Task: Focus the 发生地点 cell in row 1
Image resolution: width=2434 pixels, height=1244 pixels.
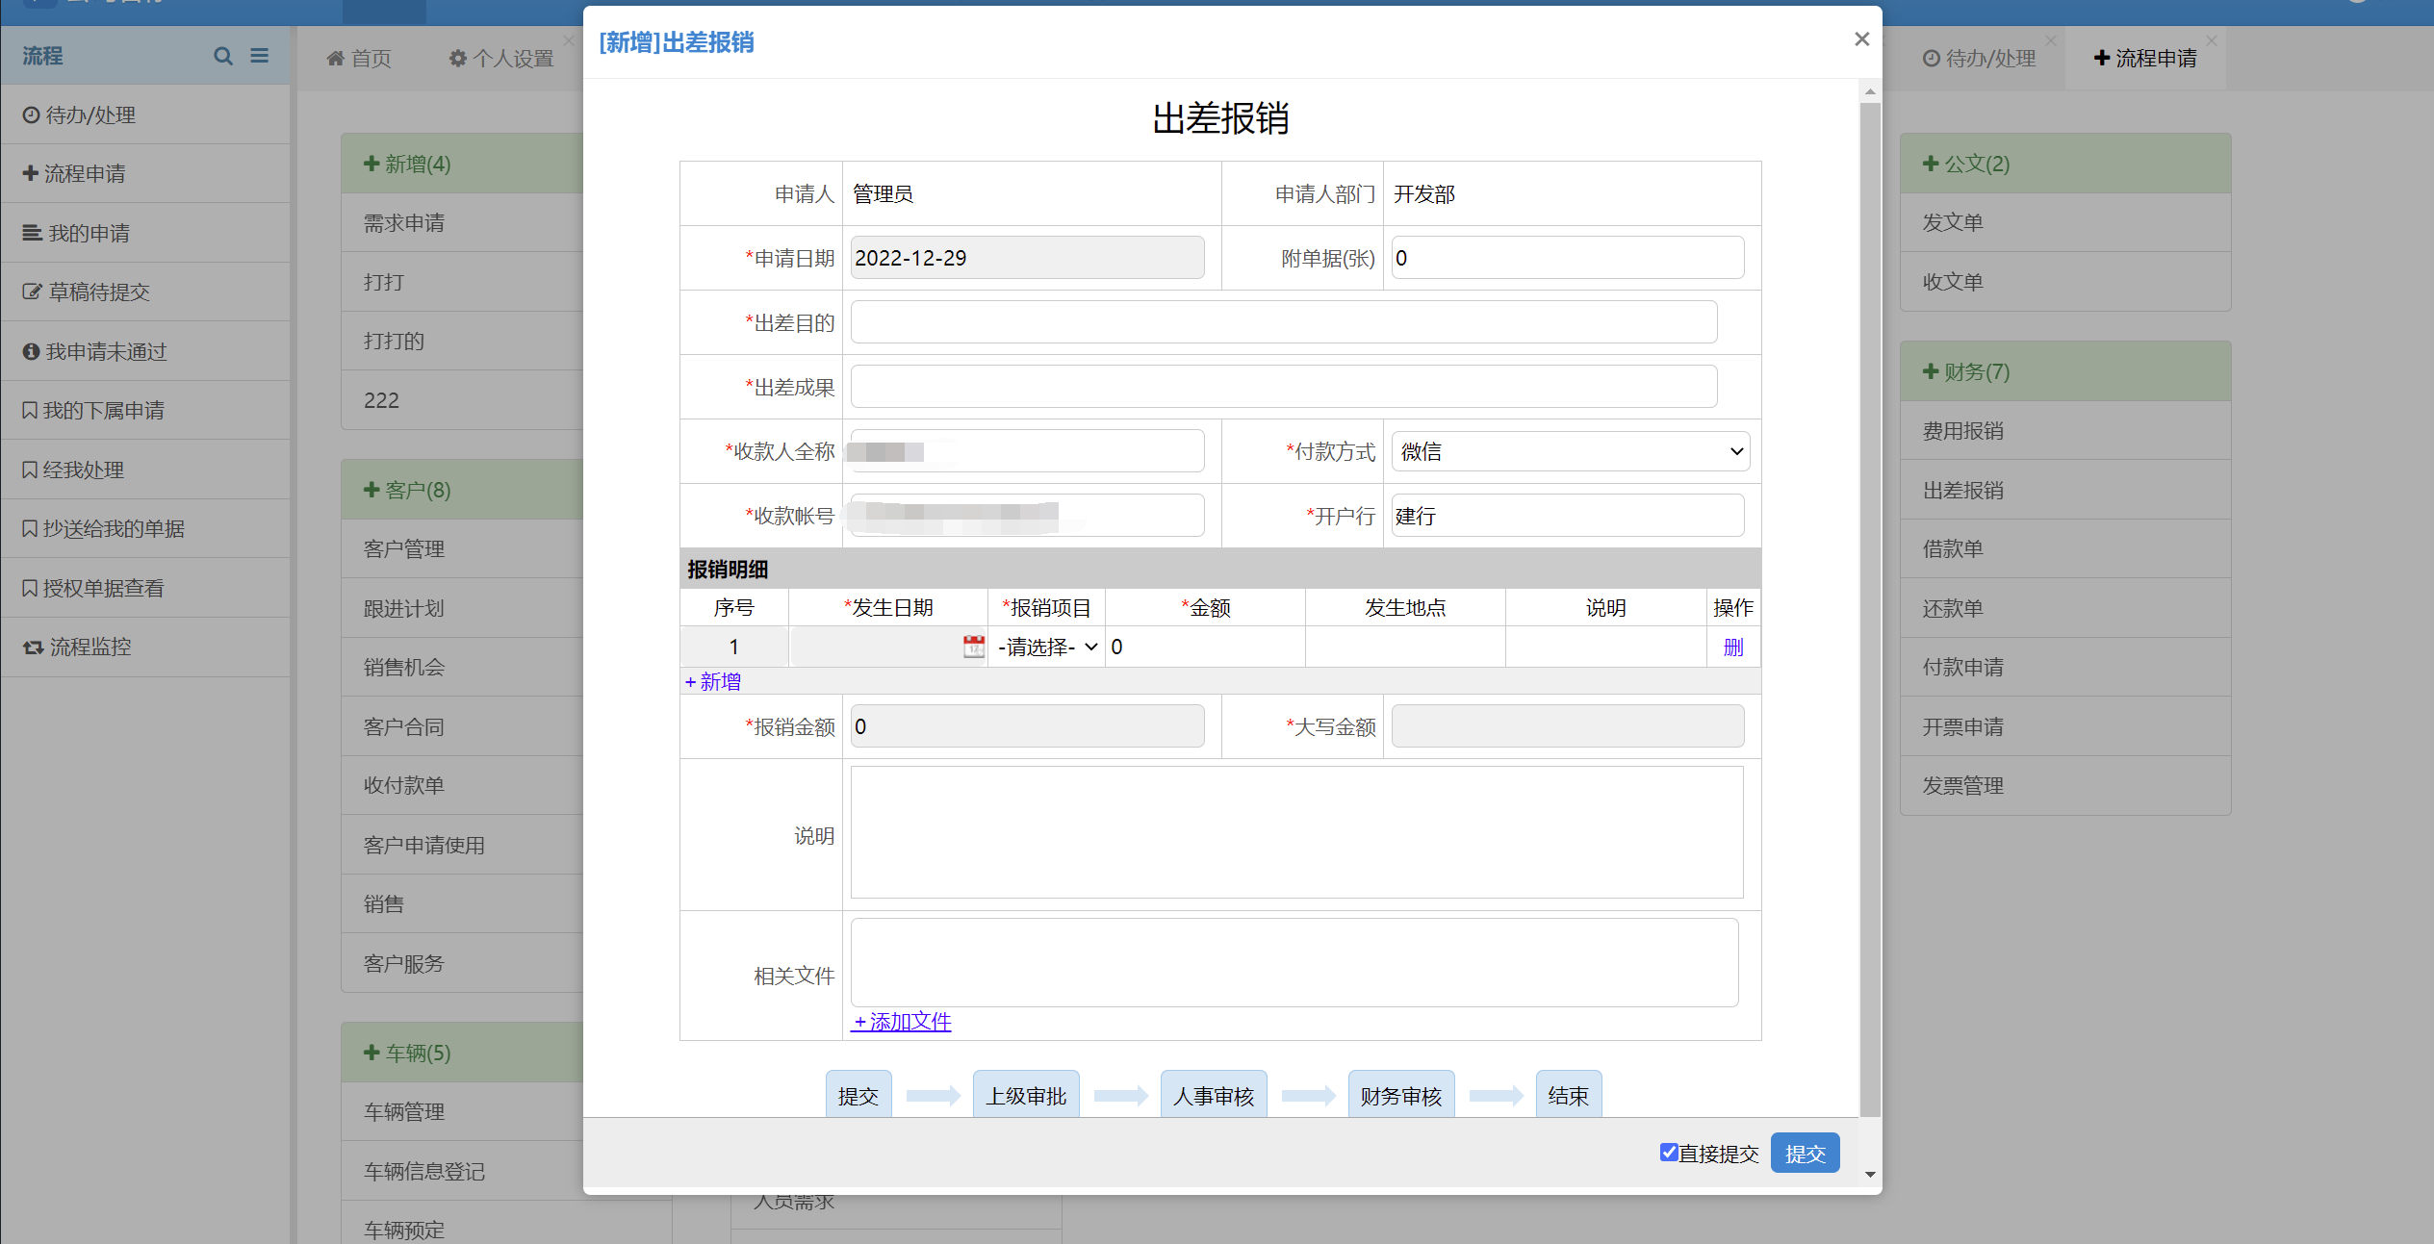Action: click(x=1405, y=647)
